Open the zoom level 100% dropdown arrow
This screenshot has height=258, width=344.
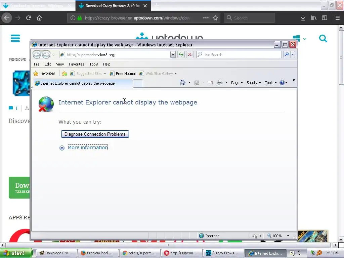coord(288,236)
